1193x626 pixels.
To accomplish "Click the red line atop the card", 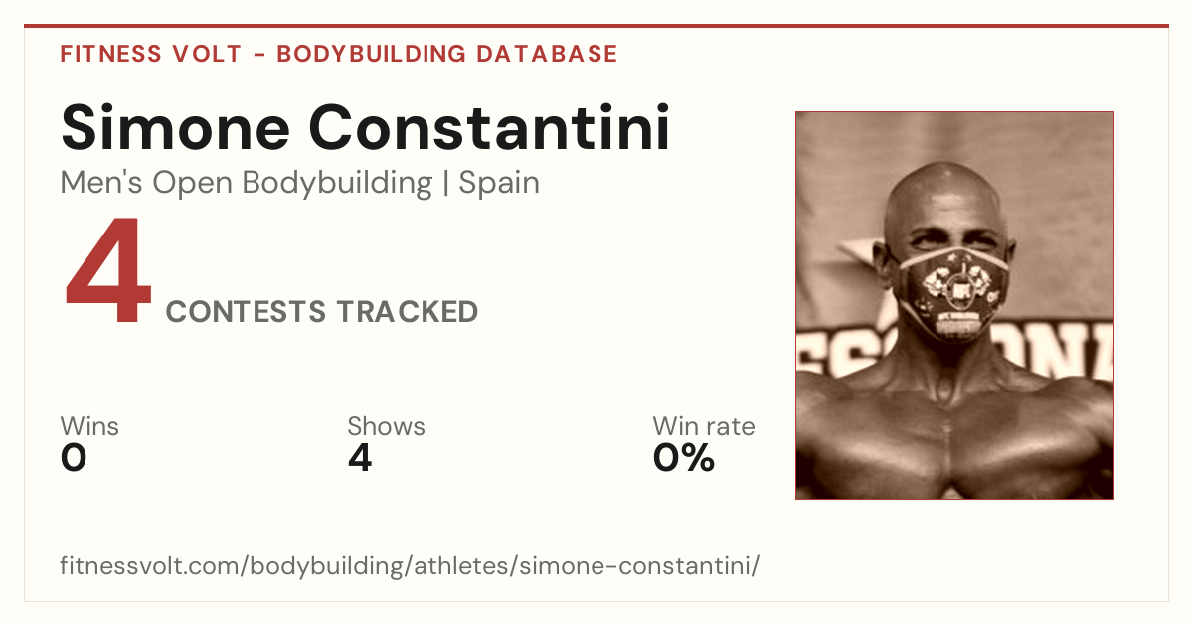I will click(x=596, y=26).
